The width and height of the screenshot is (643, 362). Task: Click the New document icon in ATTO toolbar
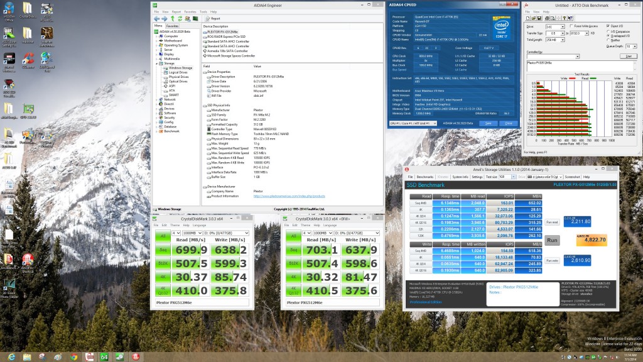point(527,18)
